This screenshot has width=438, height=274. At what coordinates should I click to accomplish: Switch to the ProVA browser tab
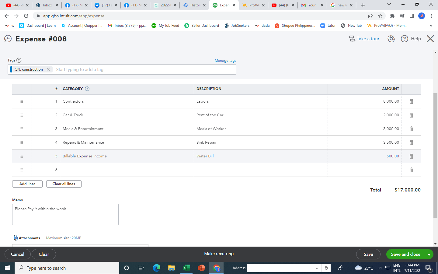254,5
